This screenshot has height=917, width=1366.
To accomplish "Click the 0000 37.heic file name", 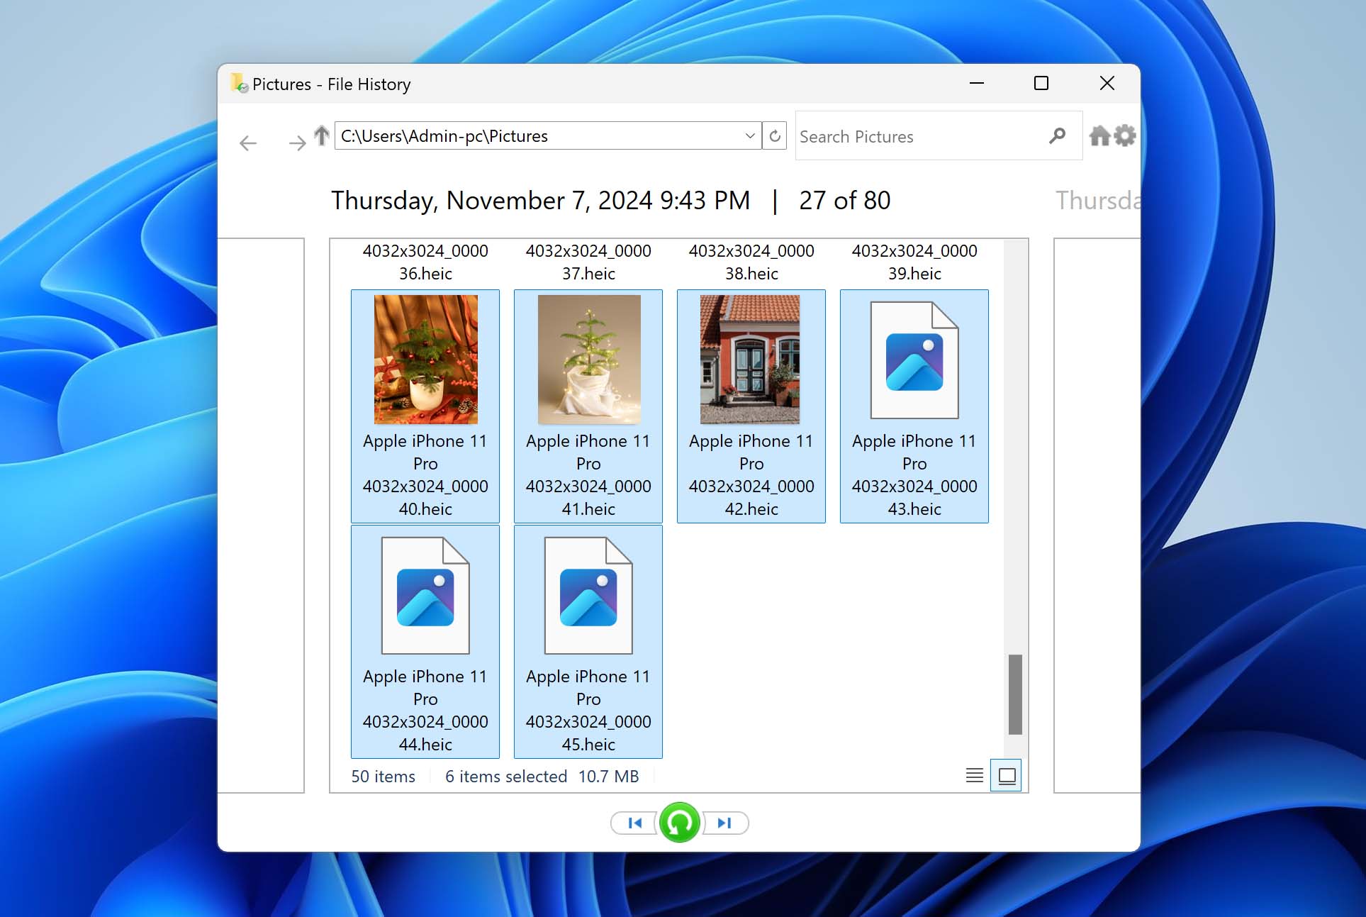I will click(x=588, y=262).
